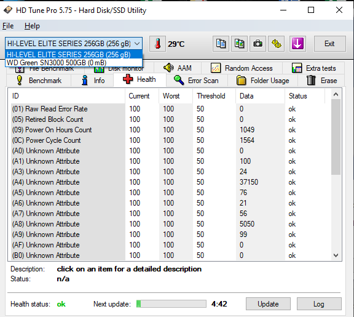Open the options gears icon
This screenshot has width=354, height=317.
[277, 44]
